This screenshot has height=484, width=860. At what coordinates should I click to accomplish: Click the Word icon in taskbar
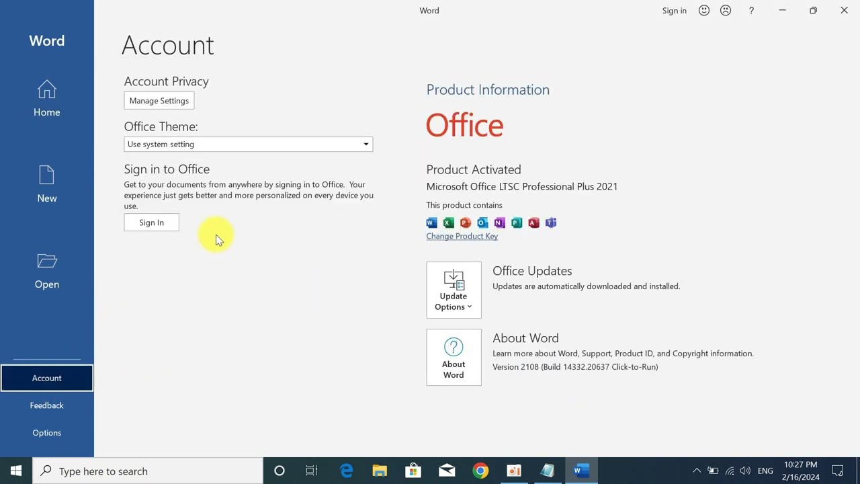(581, 471)
